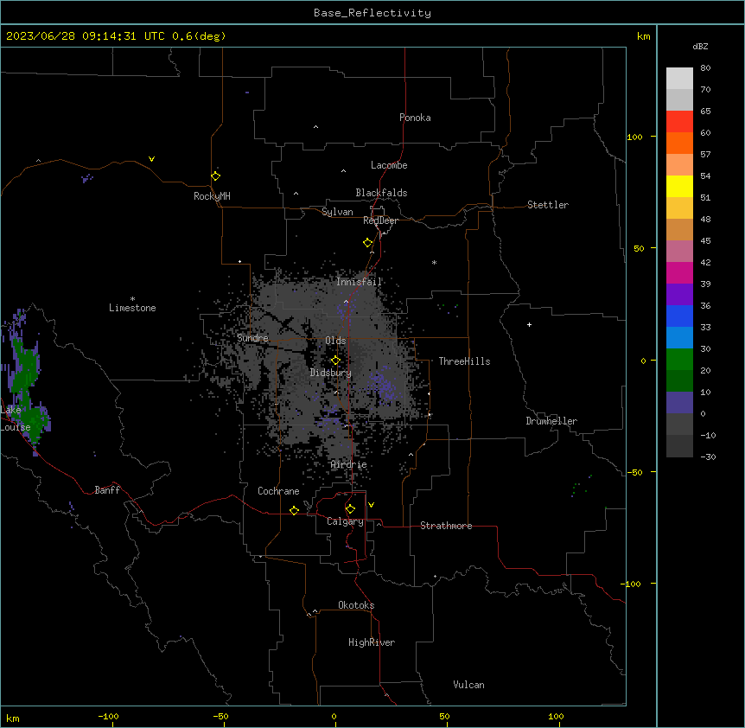Screen dimensions: 745x728
Task: Click the yellow diamond marker below Cochrane
Action: 294,510
